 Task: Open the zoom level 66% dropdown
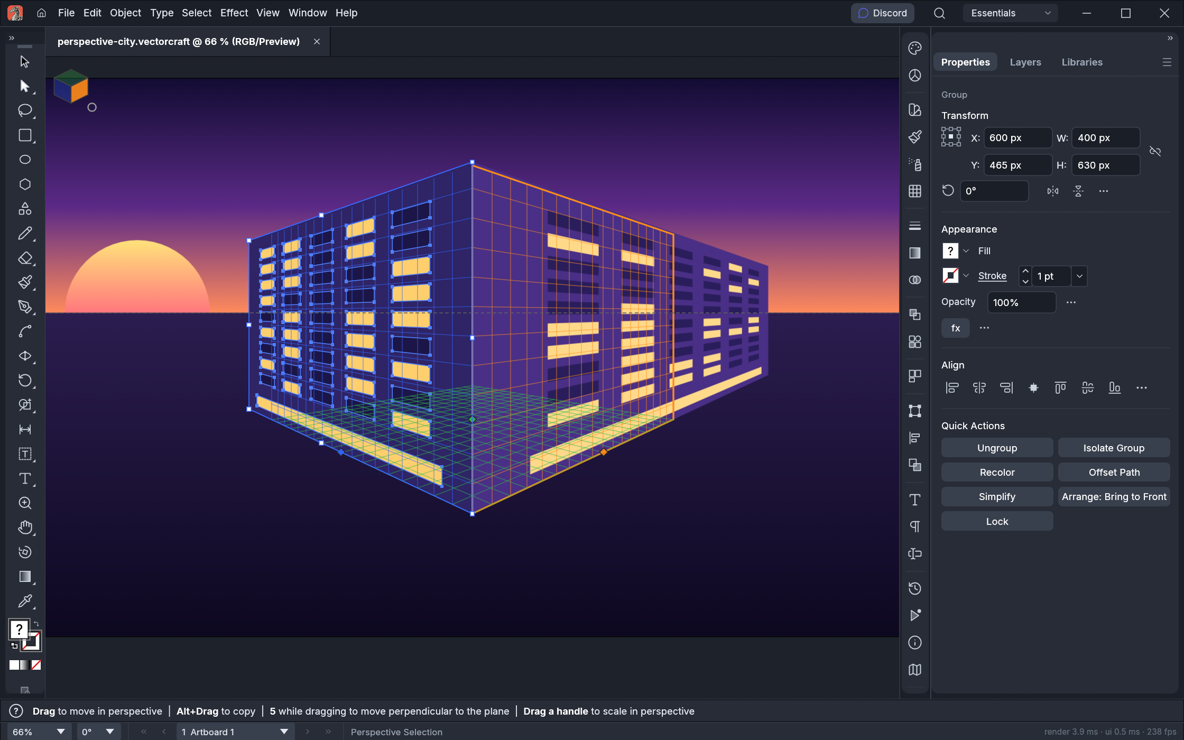click(39, 732)
